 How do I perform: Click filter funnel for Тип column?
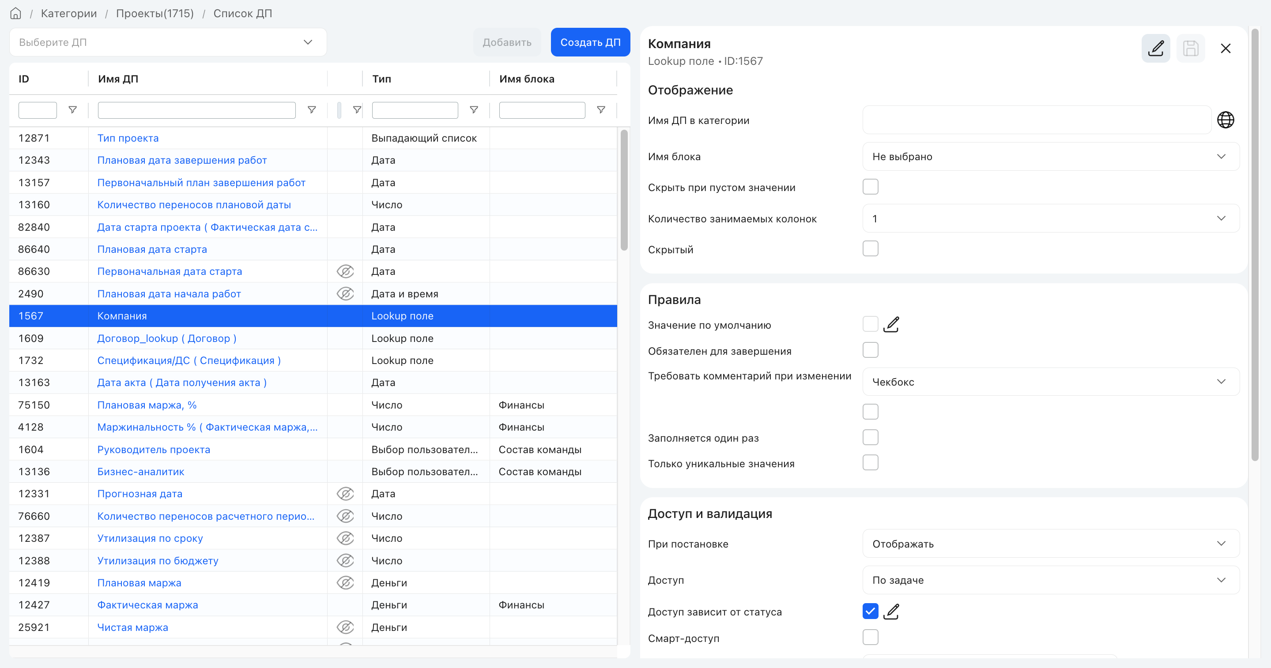tap(474, 109)
